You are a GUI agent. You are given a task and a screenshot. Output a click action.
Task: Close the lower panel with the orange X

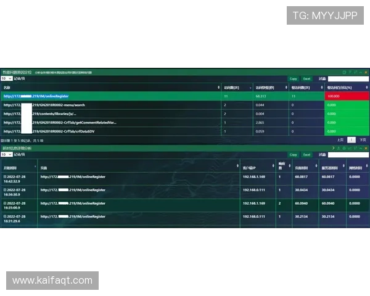pyautogui.click(x=366, y=149)
